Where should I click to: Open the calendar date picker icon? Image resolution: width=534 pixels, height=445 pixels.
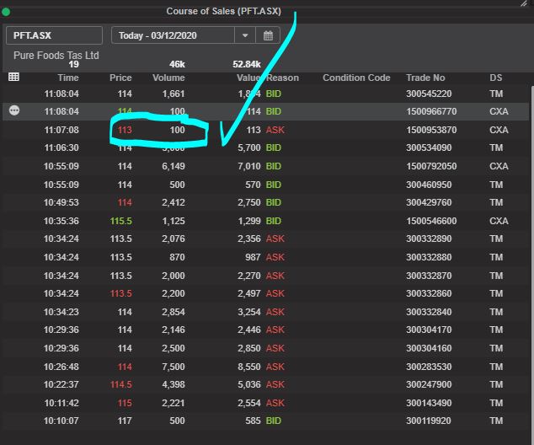pyautogui.click(x=268, y=35)
